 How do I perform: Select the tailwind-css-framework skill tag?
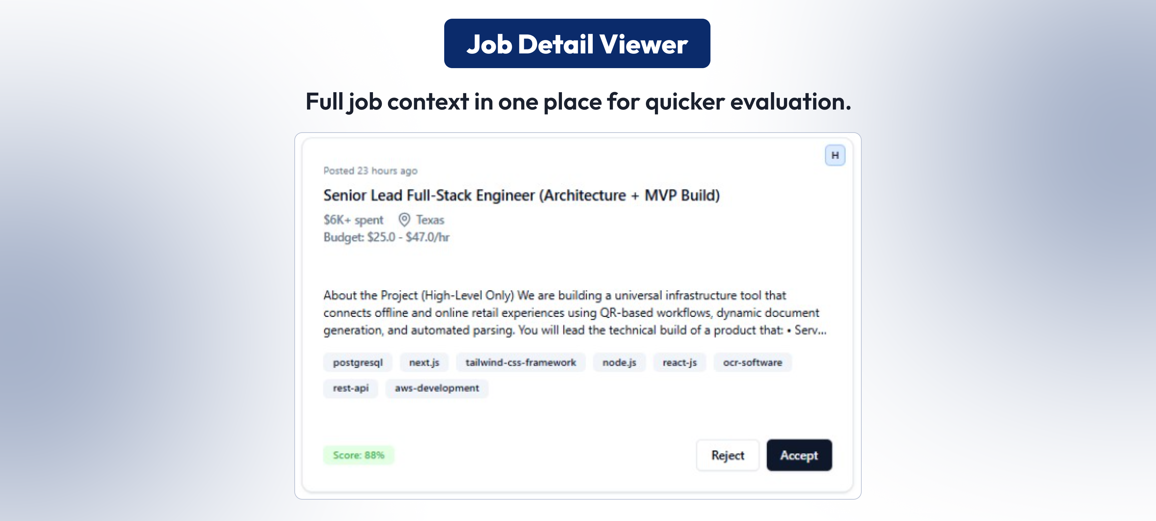click(x=520, y=362)
